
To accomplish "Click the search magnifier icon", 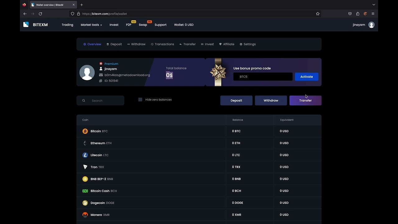I will [x=84, y=100].
